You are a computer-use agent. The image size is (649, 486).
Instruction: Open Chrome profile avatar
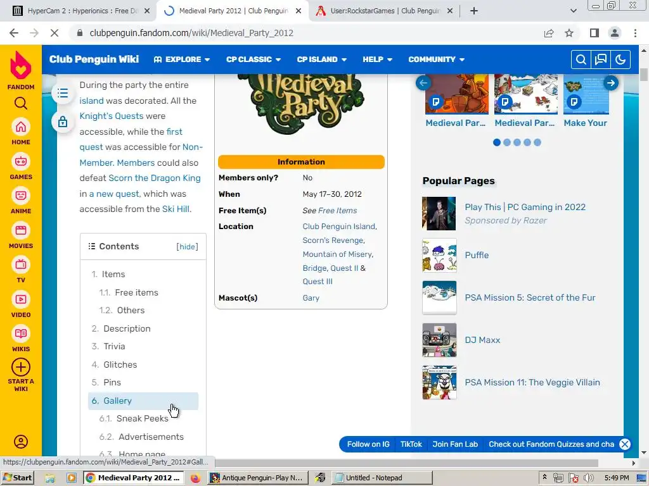(x=615, y=33)
